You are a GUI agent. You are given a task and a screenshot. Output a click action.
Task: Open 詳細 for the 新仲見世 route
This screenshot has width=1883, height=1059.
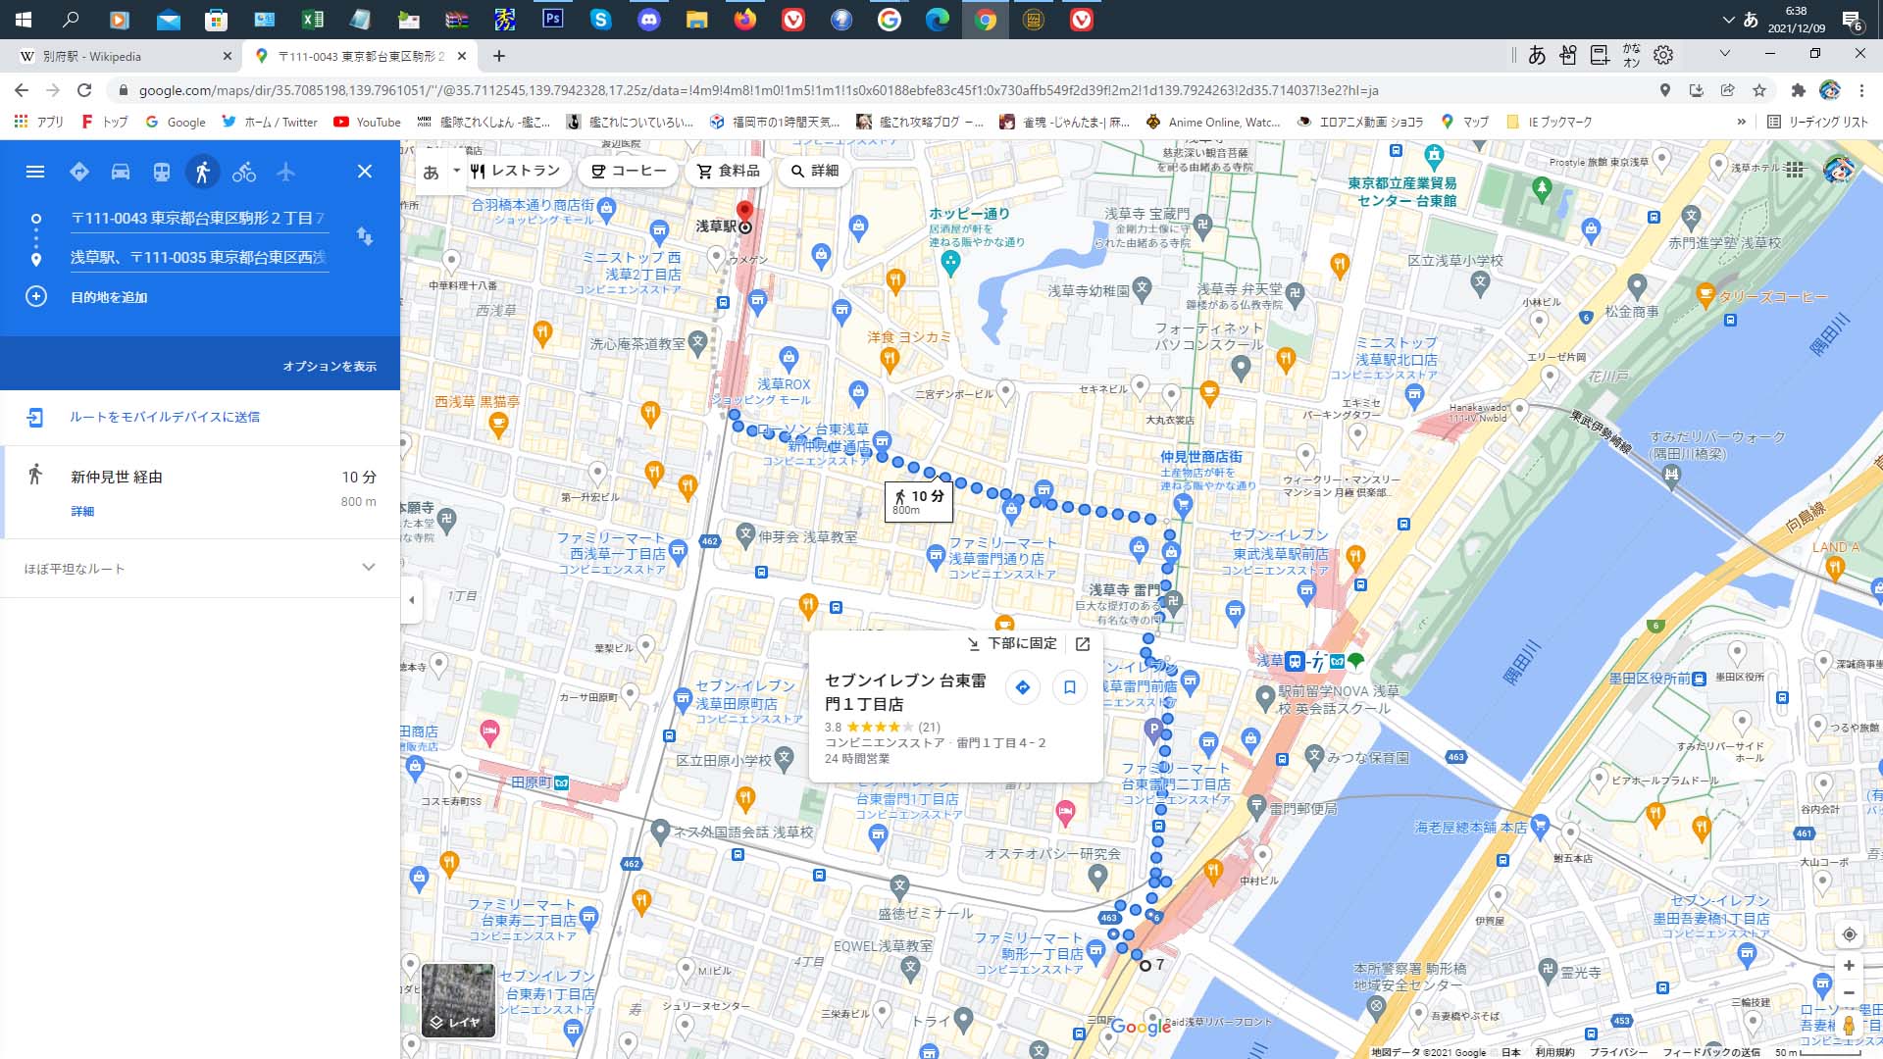tap(82, 511)
